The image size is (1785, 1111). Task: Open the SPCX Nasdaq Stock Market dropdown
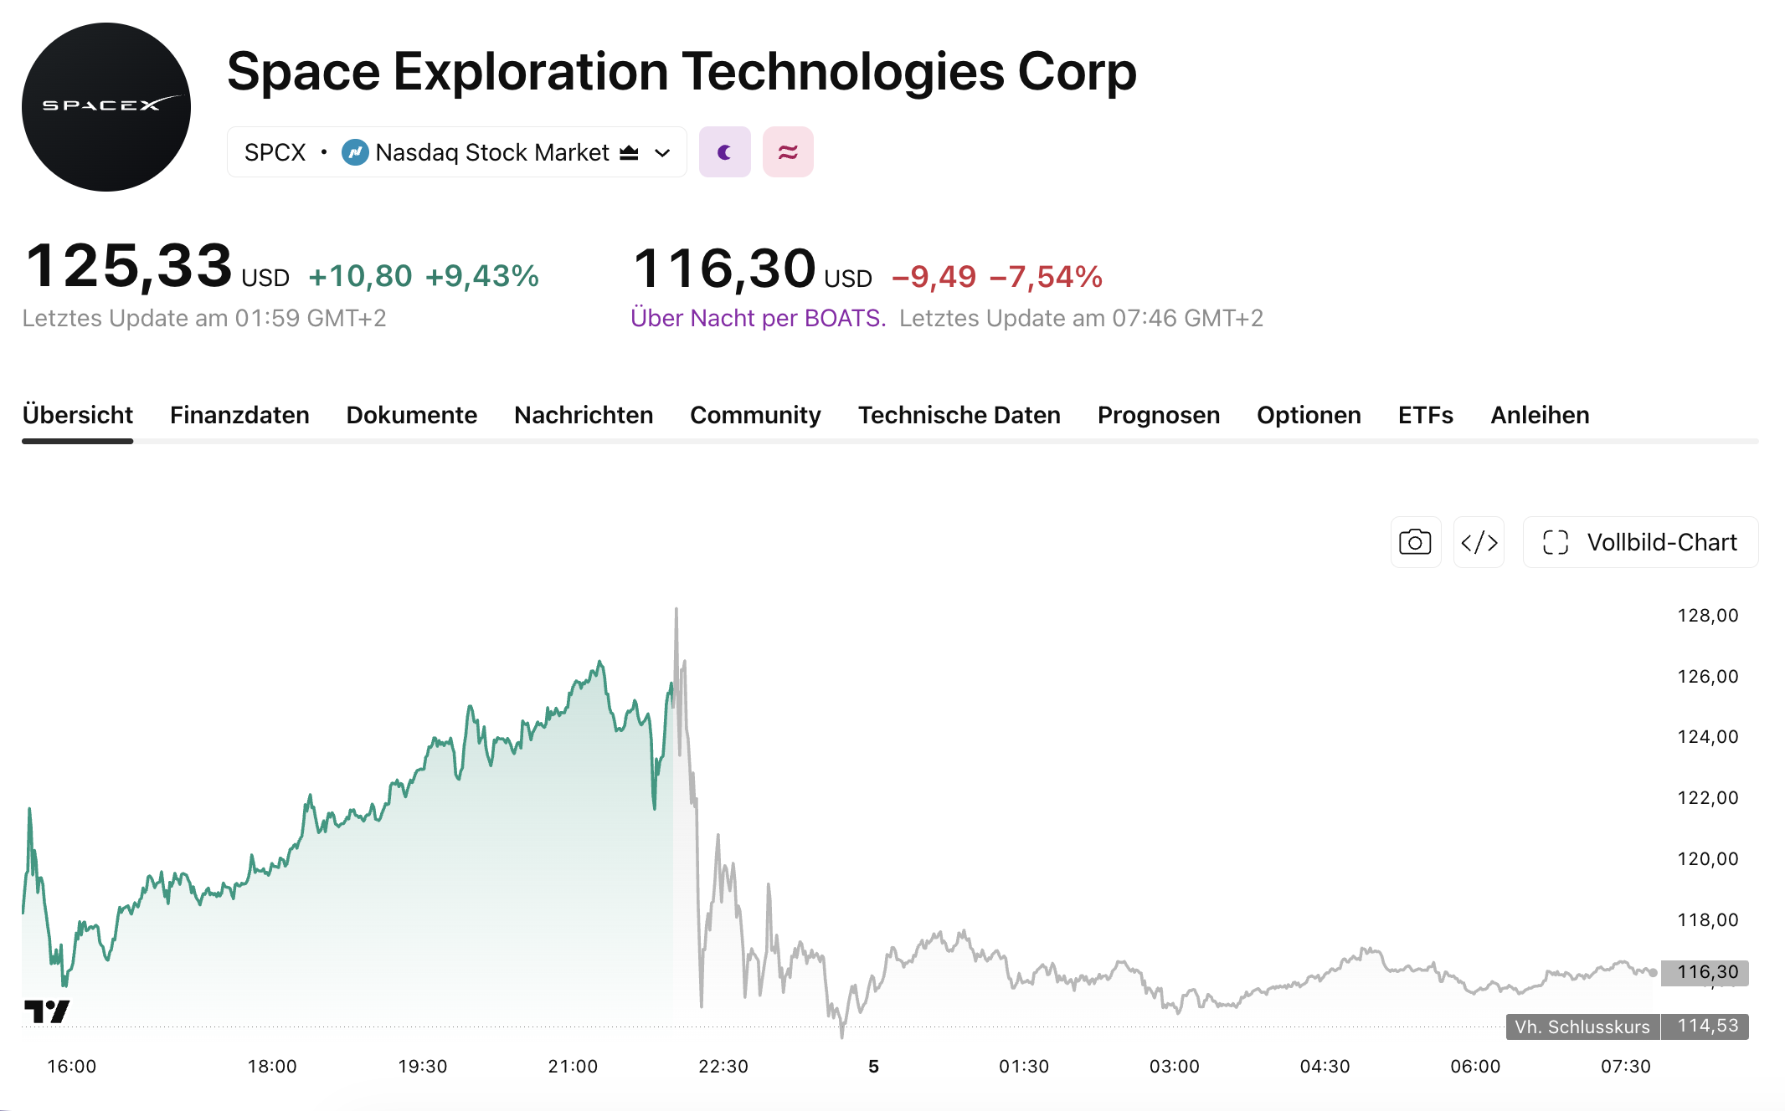(457, 152)
